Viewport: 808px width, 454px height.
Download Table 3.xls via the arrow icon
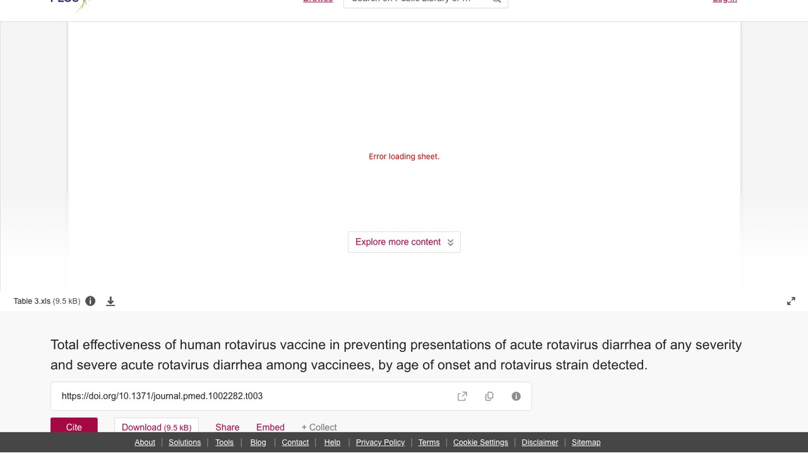click(110, 301)
